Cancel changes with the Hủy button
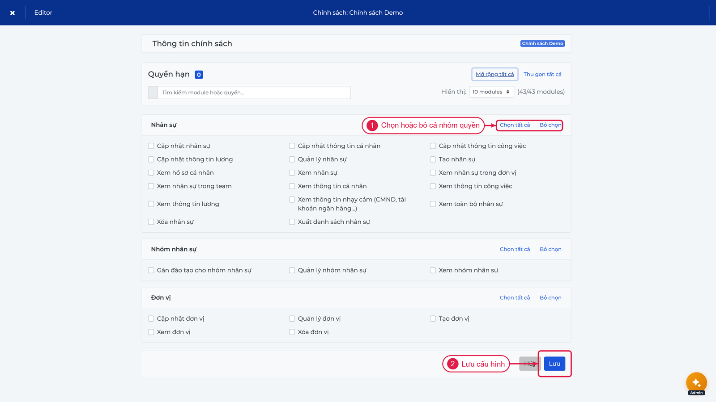 coord(529,364)
